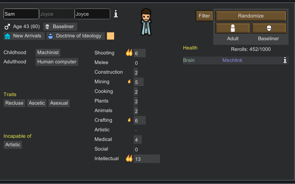Click the Baseliner xenotype label

(x=63, y=27)
